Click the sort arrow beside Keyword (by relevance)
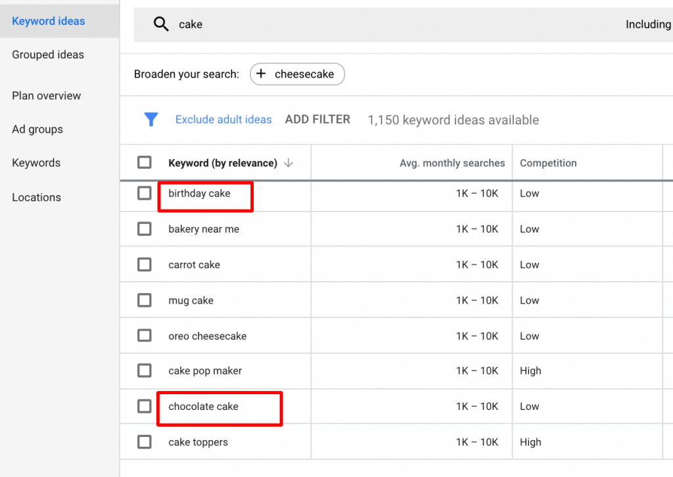This screenshot has width=673, height=477. pyautogui.click(x=288, y=162)
